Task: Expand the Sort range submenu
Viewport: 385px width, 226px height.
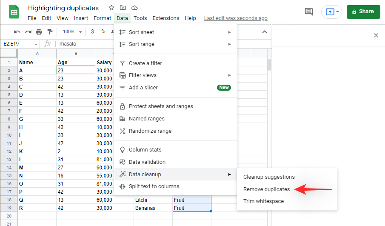Action: tap(176, 44)
